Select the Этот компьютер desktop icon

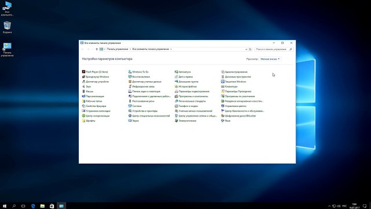click(x=7, y=9)
